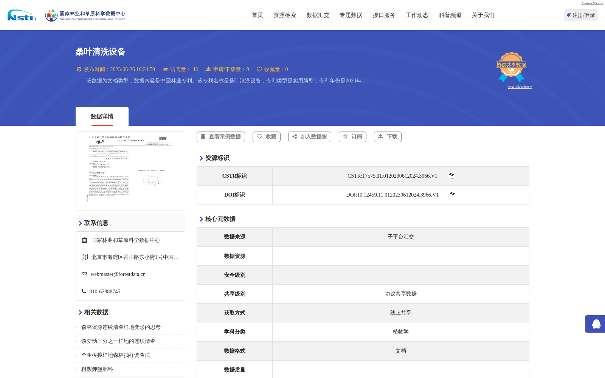Click the eye icon beside 访问量
The width and height of the screenshot is (605, 378).
166,69
